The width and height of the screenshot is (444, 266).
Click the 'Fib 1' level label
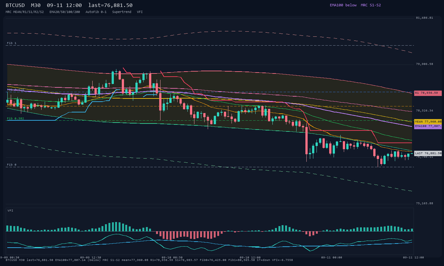[12, 43]
